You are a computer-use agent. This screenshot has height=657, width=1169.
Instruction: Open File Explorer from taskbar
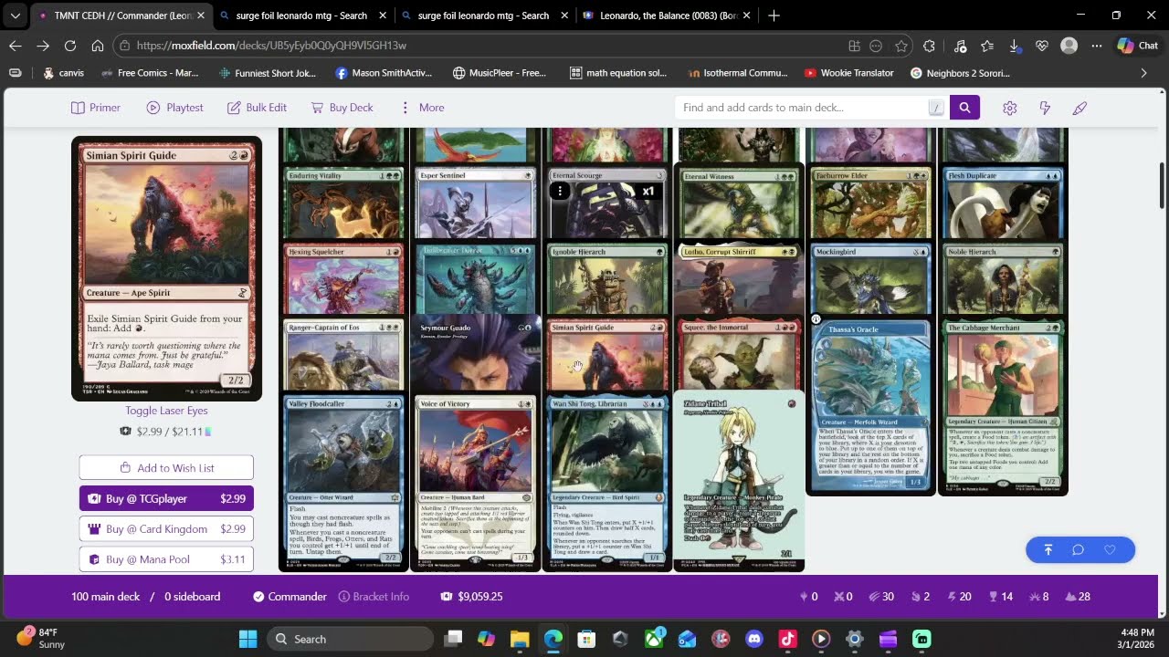[x=519, y=639]
